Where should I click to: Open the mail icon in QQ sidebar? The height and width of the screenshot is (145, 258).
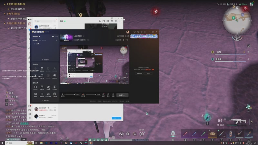click(30, 106)
